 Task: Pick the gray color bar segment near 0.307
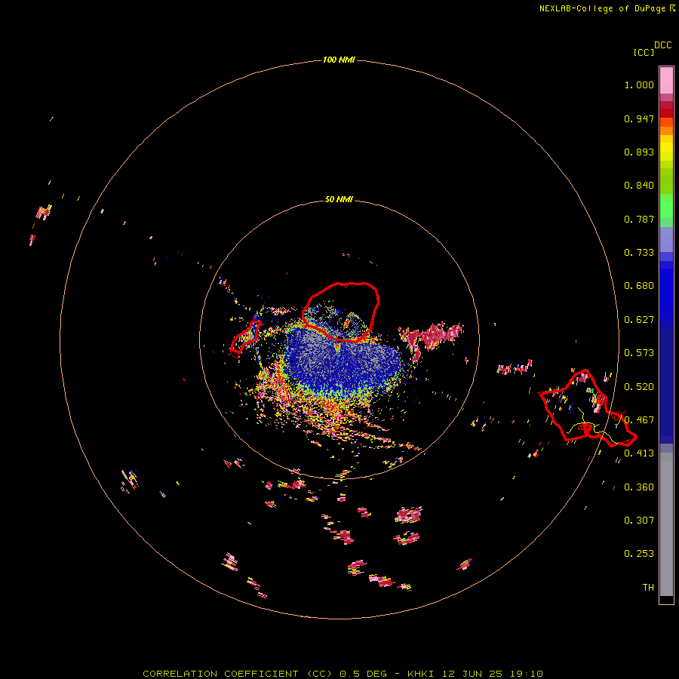[x=666, y=524]
